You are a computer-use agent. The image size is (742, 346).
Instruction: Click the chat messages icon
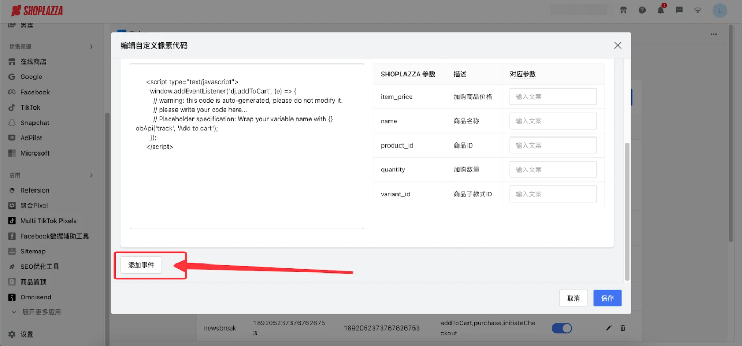click(679, 10)
